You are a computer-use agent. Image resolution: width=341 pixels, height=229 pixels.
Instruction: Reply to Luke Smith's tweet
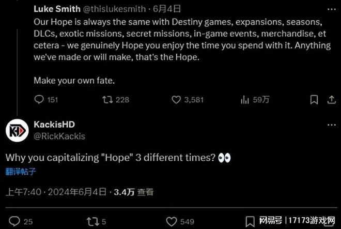coord(39,100)
